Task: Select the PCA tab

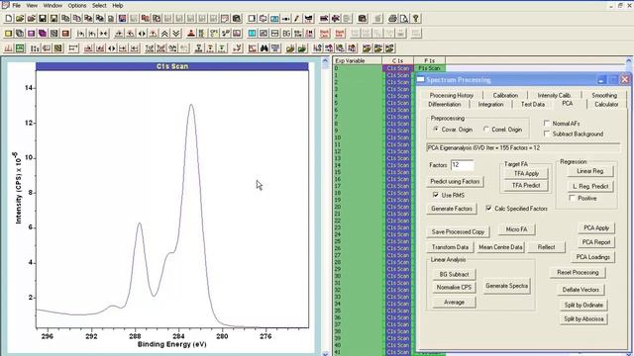Action: tap(568, 103)
